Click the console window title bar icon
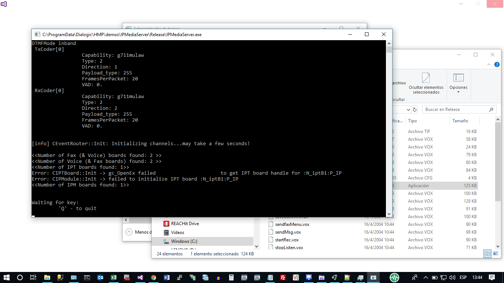This screenshot has height=283, width=504. pyautogui.click(x=37, y=34)
